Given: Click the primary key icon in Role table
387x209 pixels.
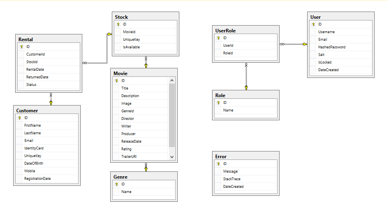Looking at the screenshot, I should (x=218, y=103).
